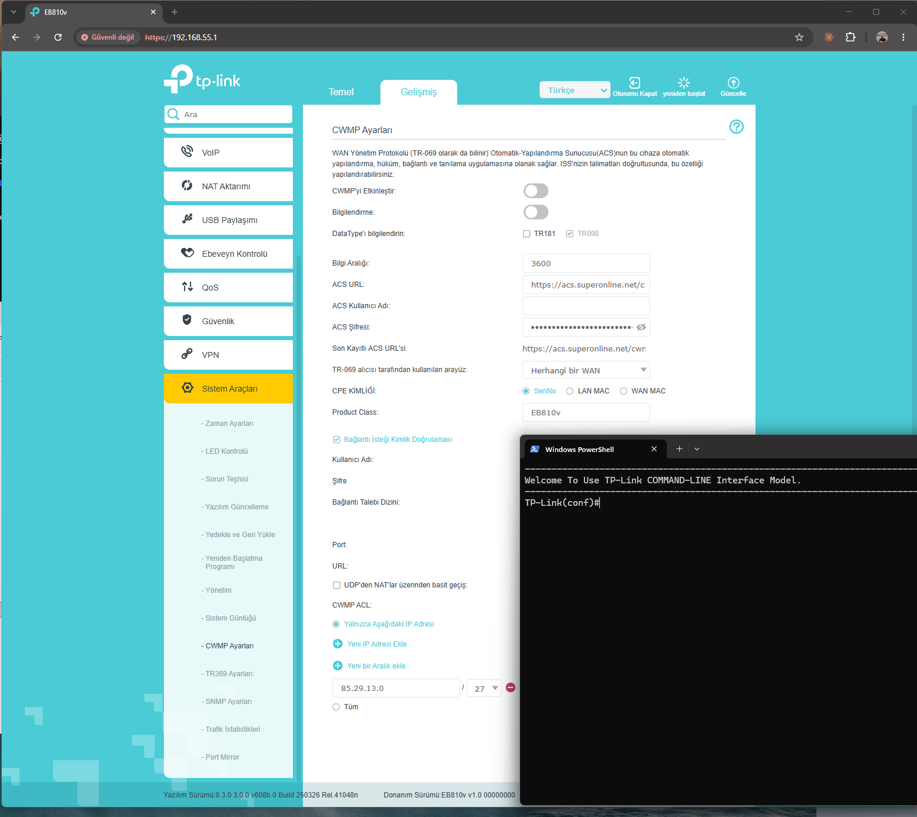Open USB Paylaşımı in the sidebar

(x=228, y=220)
